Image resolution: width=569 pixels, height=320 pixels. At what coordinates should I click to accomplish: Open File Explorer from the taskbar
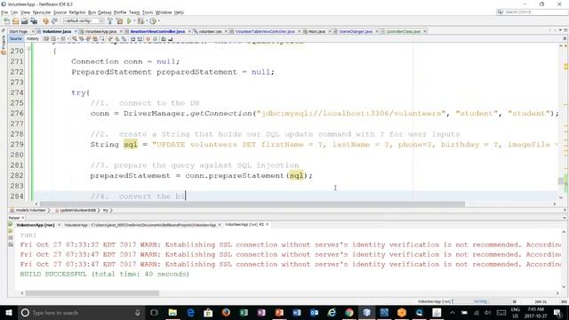(172, 312)
